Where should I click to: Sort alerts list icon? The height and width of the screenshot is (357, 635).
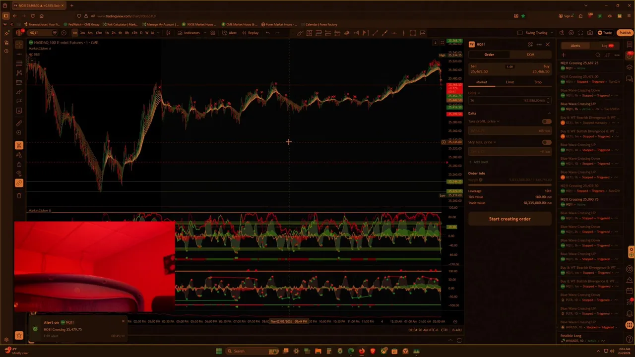tap(607, 55)
